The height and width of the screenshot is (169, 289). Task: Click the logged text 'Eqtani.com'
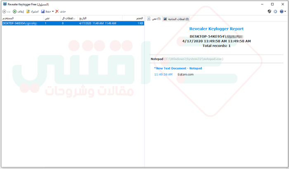185,74
